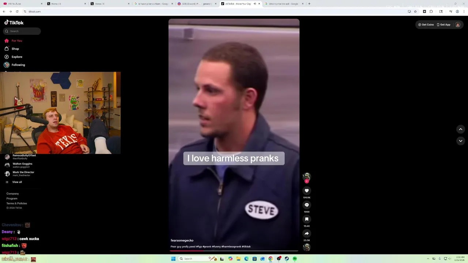This screenshot has height=263, width=468.
Task: Expand the Program footer section
Action: pos(12,198)
